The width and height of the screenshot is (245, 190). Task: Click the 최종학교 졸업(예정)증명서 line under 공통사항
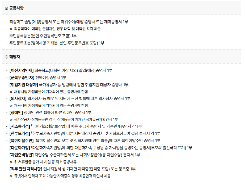tap(69, 22)
